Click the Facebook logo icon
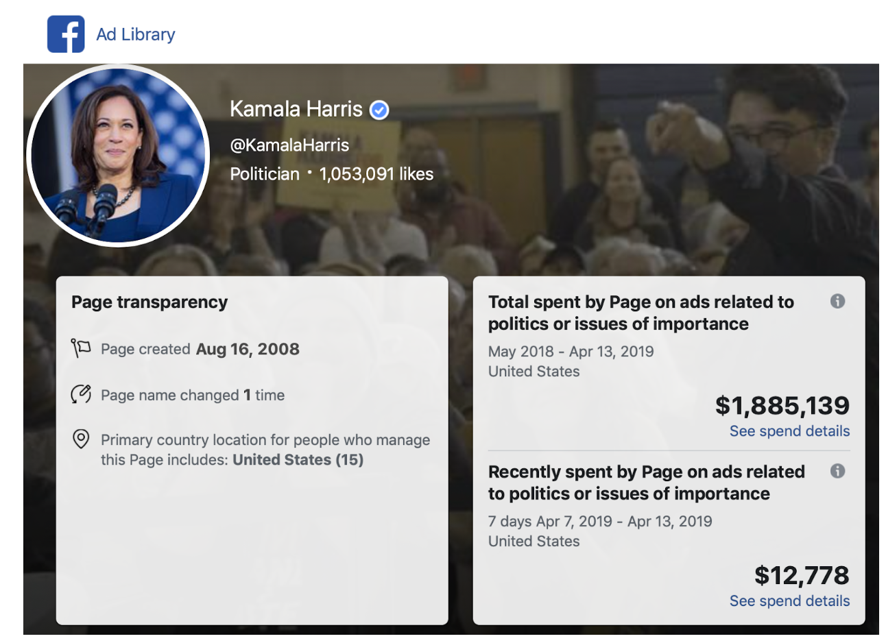The image size is (886, 643). click(66, 34)
